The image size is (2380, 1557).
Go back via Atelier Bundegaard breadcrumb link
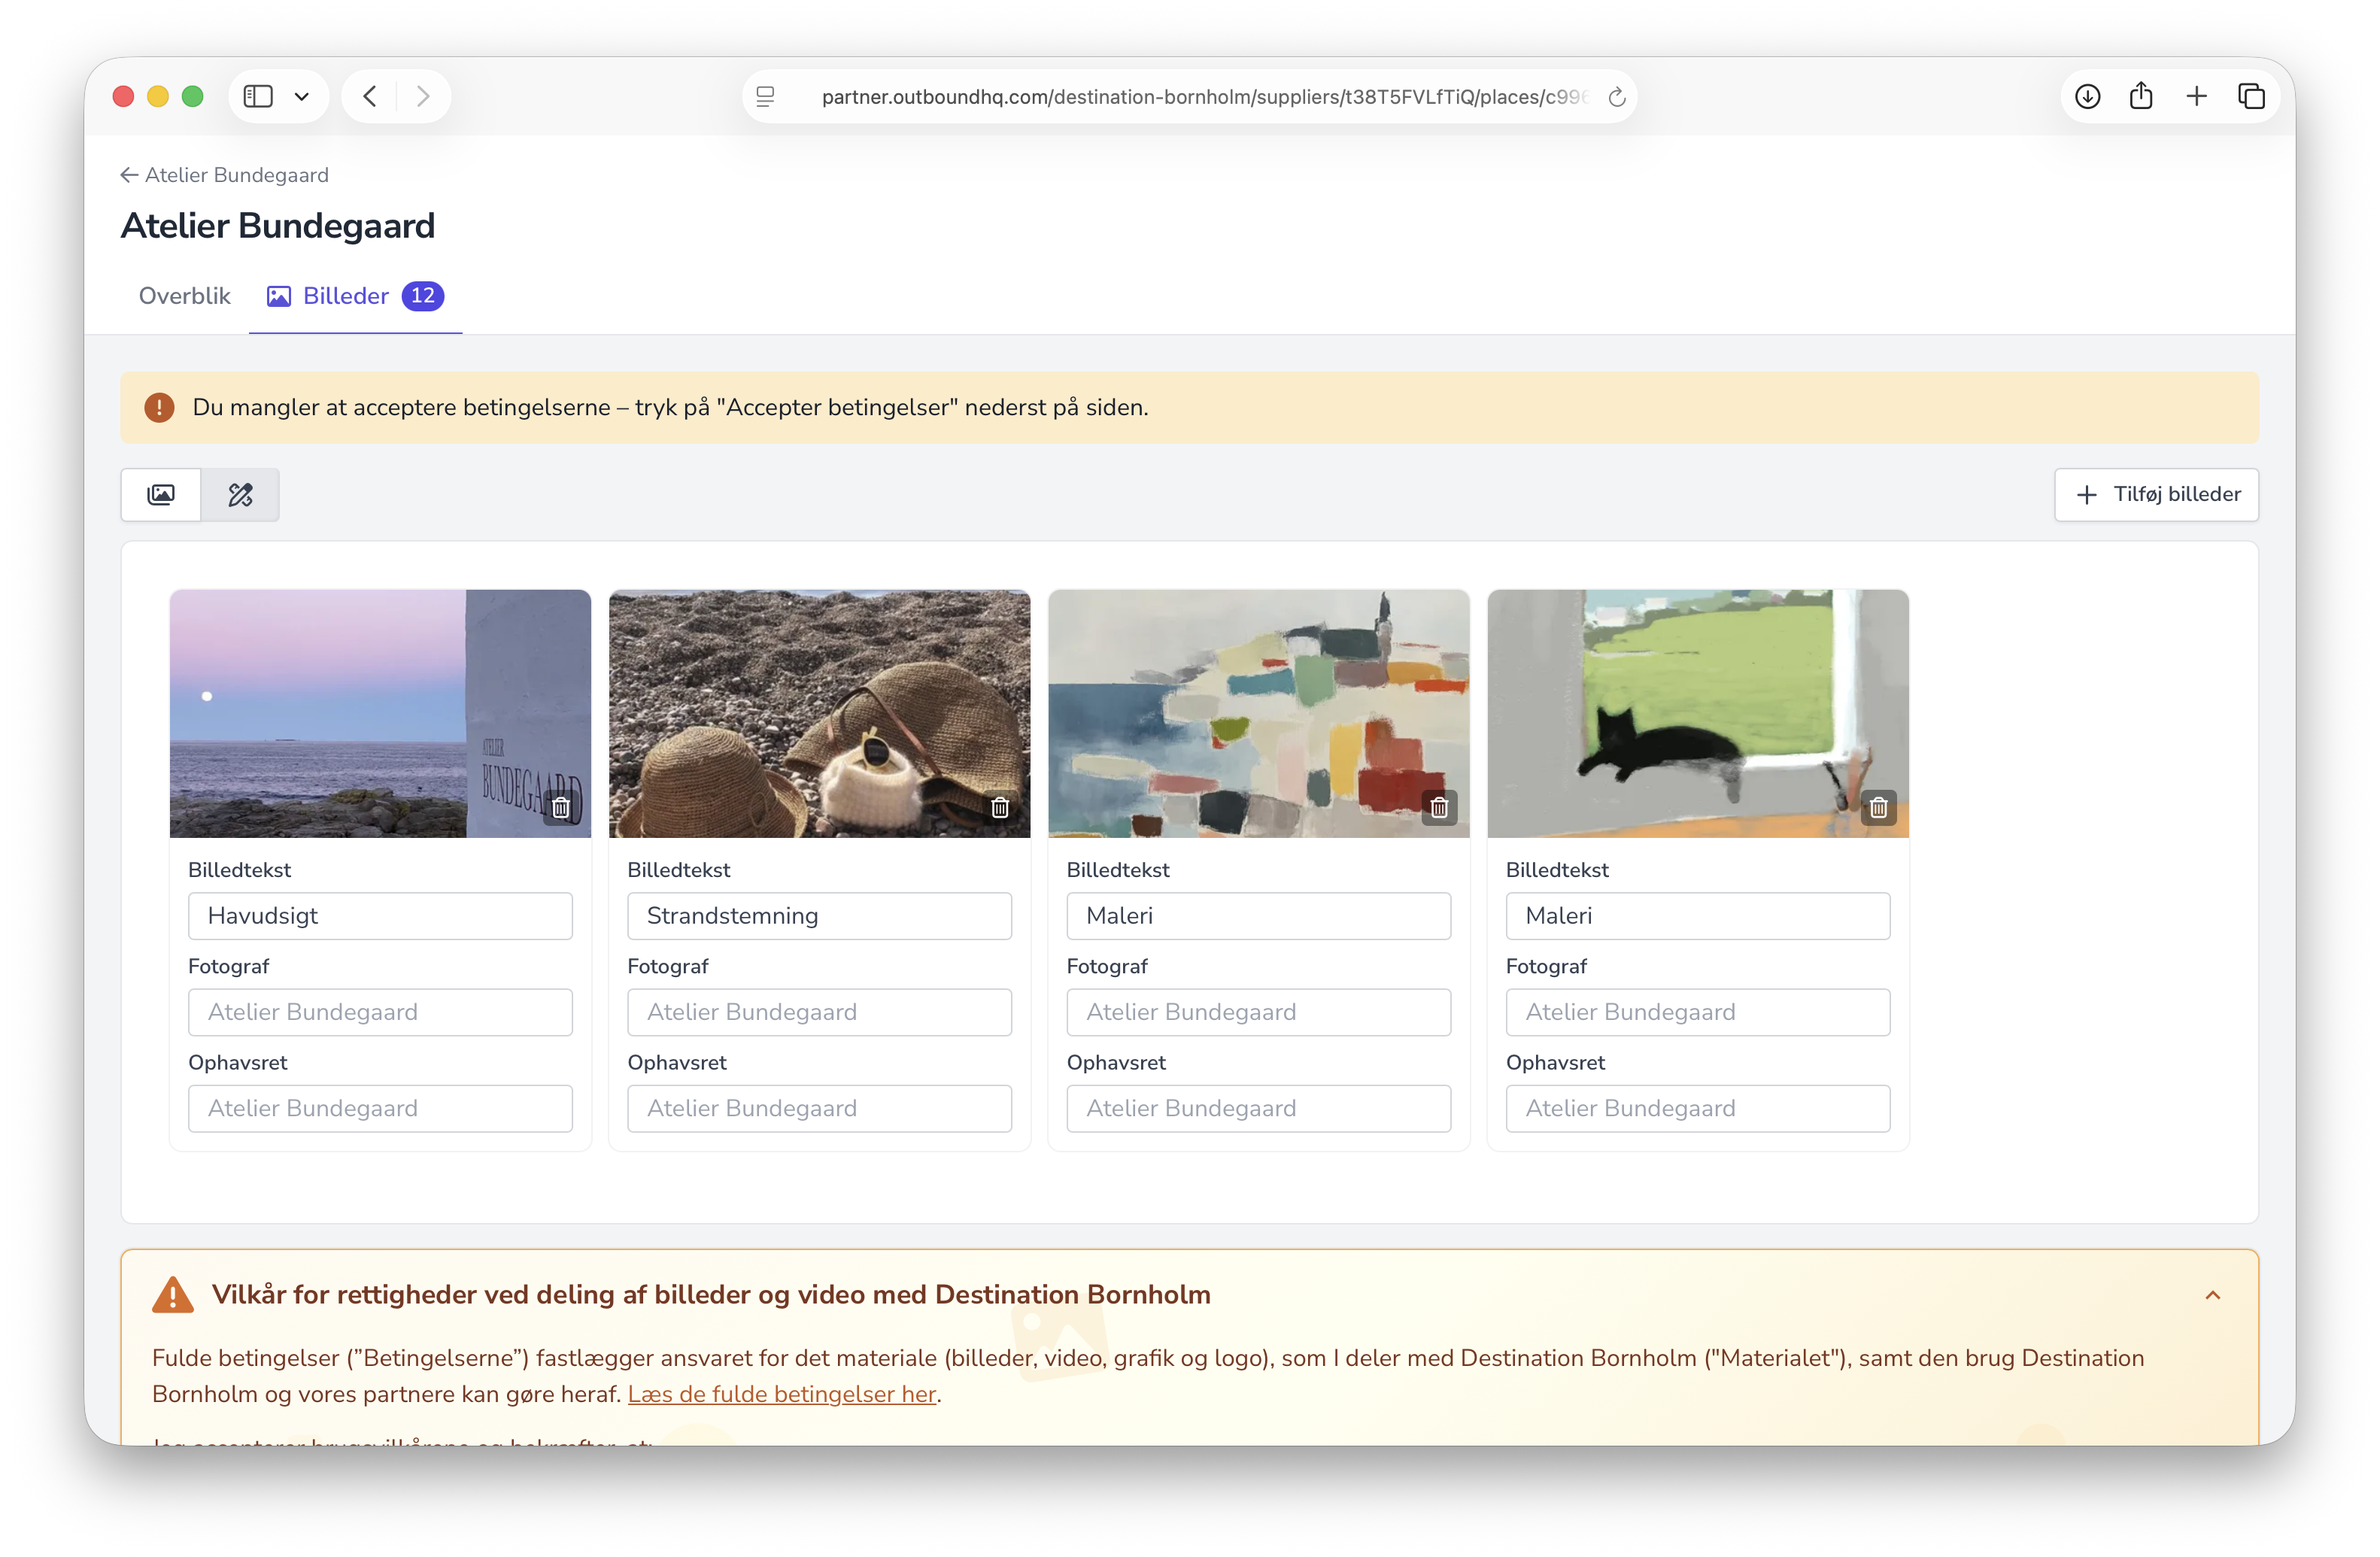(x=225, y=175)
